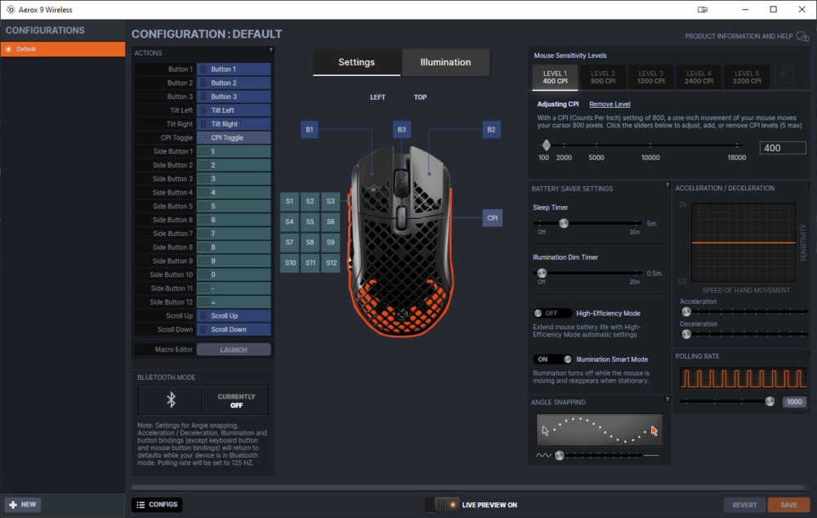
Task: Click the Aerox 9 Wireless app icon in title bar
Action: pyautogui.click(x=11, y=9)
